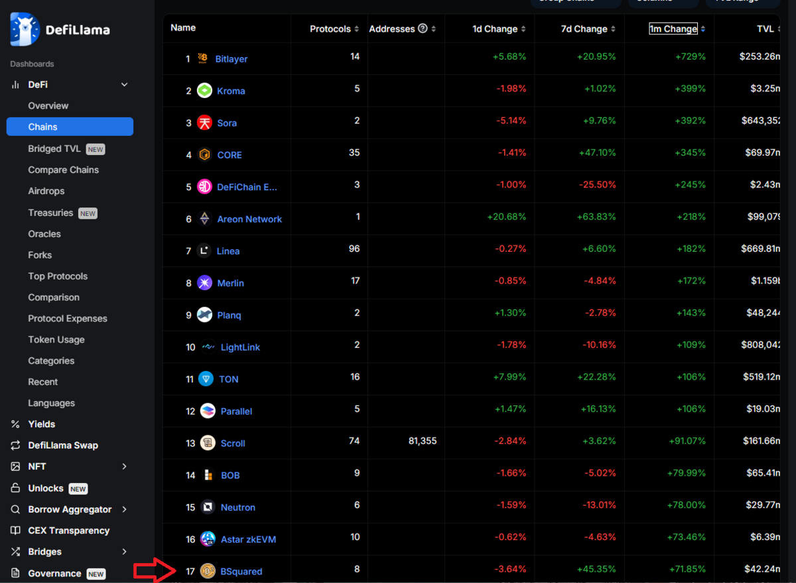Open the Languages sidebar item

click(x=51, y=403)
